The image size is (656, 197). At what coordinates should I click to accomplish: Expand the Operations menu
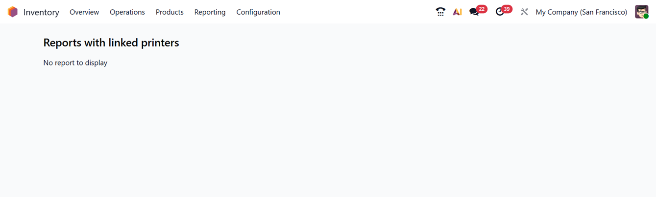click(127, 12)
